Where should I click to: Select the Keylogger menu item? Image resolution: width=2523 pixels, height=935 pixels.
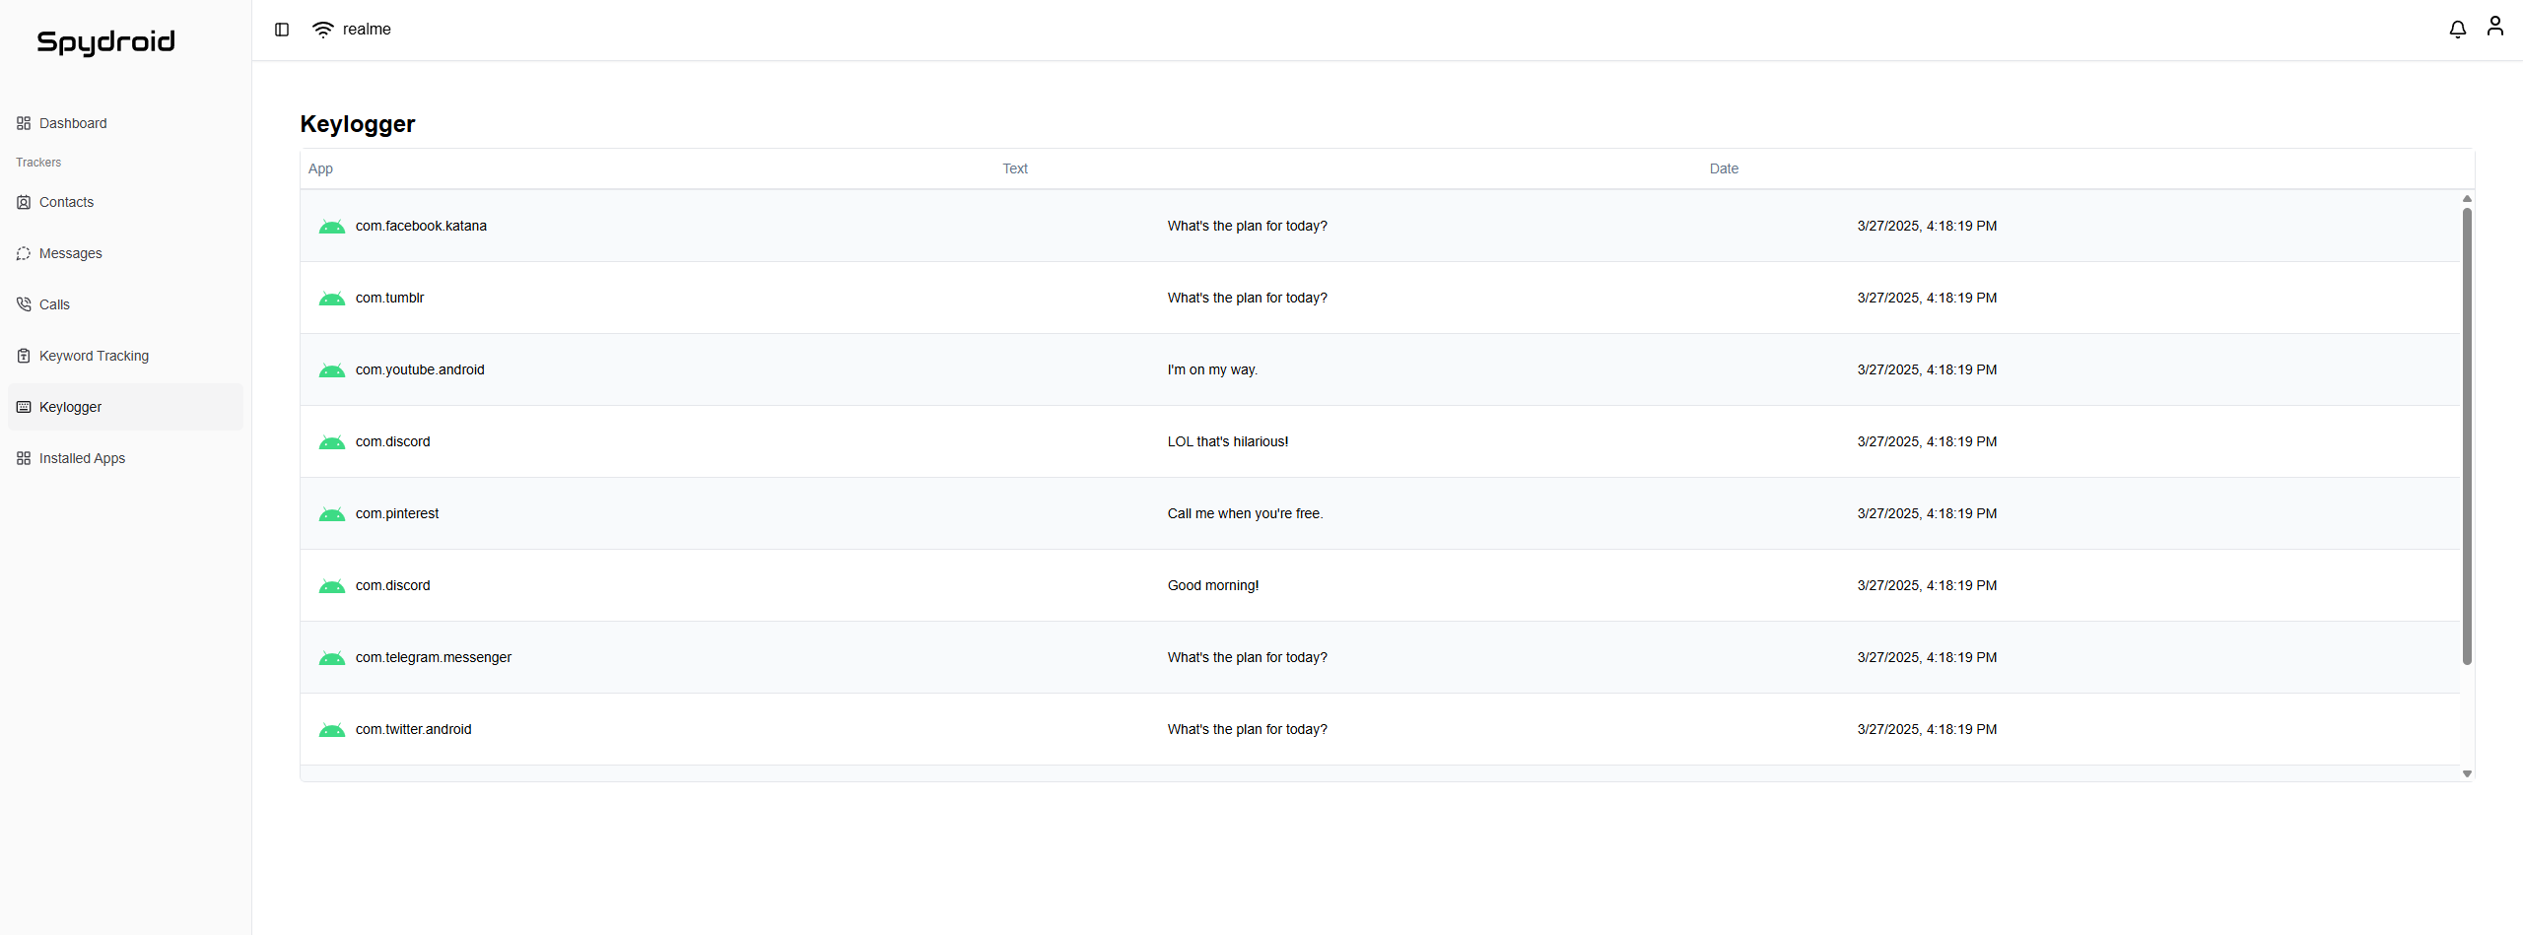point(125,407)
